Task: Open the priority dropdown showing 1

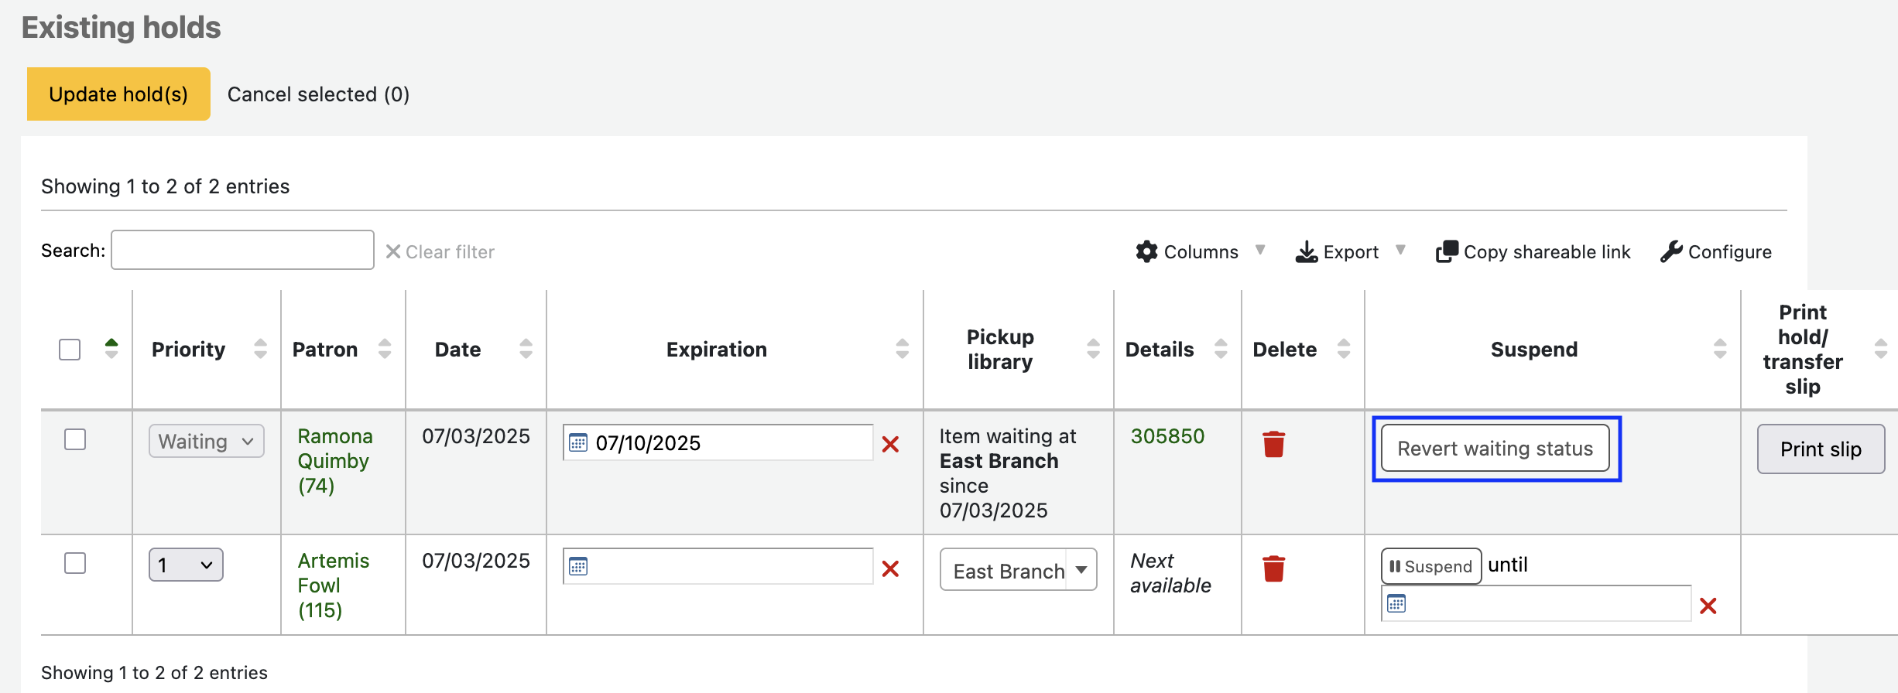Action: click(x=186, y=565)
